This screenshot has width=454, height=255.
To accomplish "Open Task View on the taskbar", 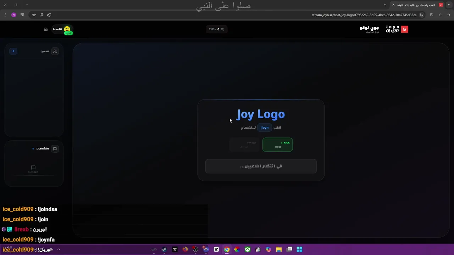I will tap(289, 249).
